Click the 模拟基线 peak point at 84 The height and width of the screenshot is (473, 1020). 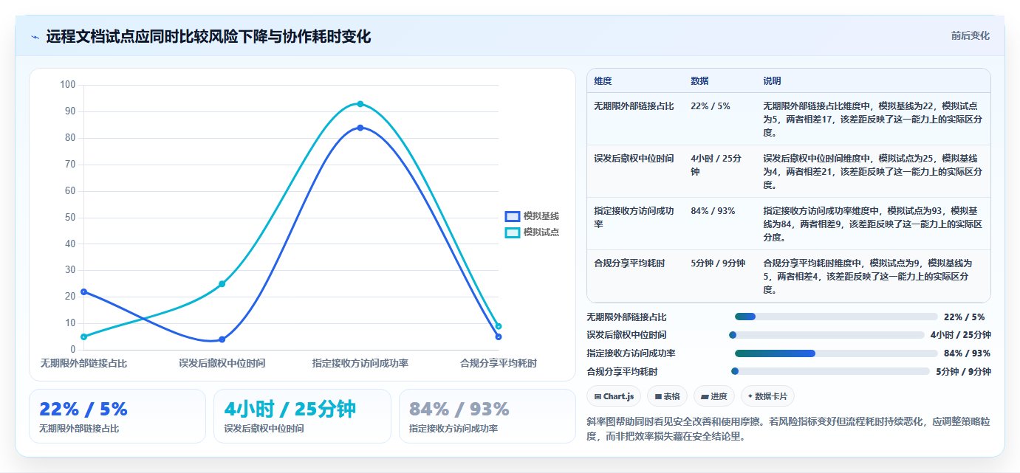tap(360, 128)
